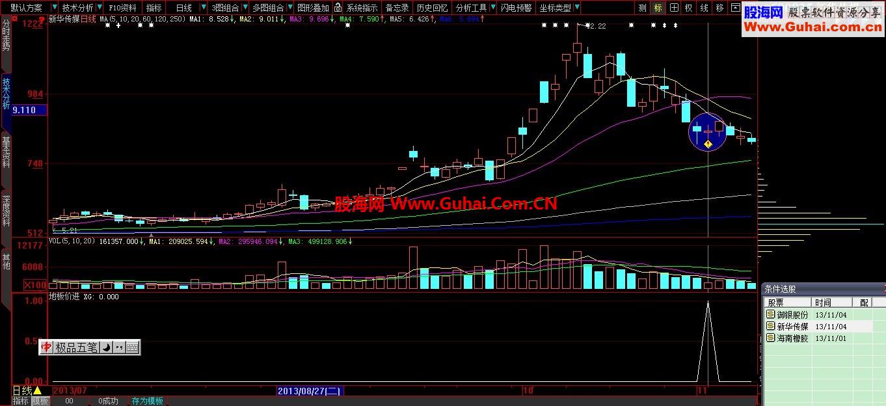
Task: Toggle the 标 marker tool icon
Action: click(658, 8)
